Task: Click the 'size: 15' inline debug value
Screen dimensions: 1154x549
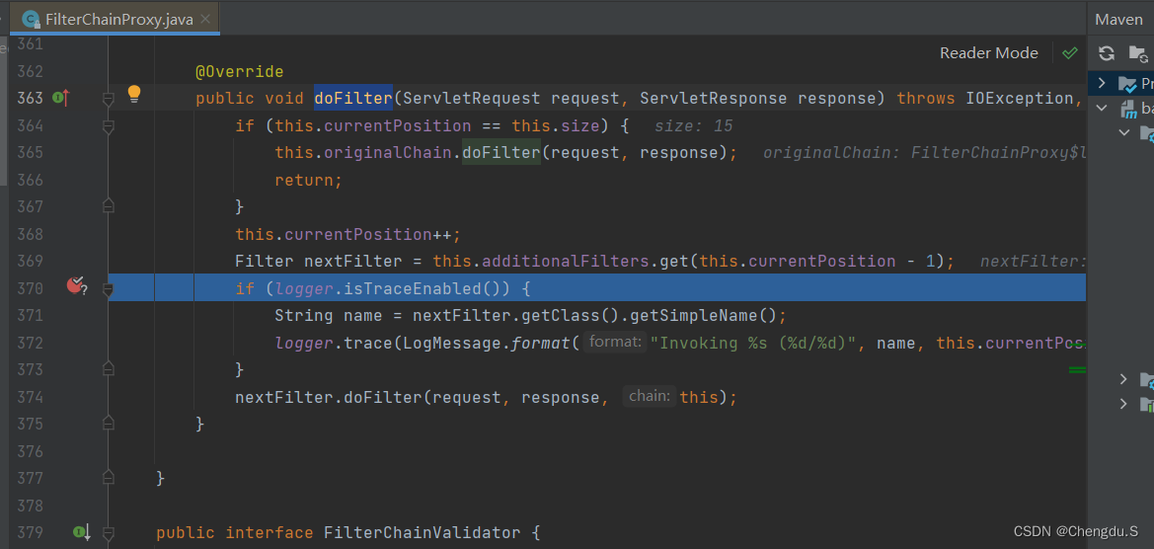Action: click(694, 125)
